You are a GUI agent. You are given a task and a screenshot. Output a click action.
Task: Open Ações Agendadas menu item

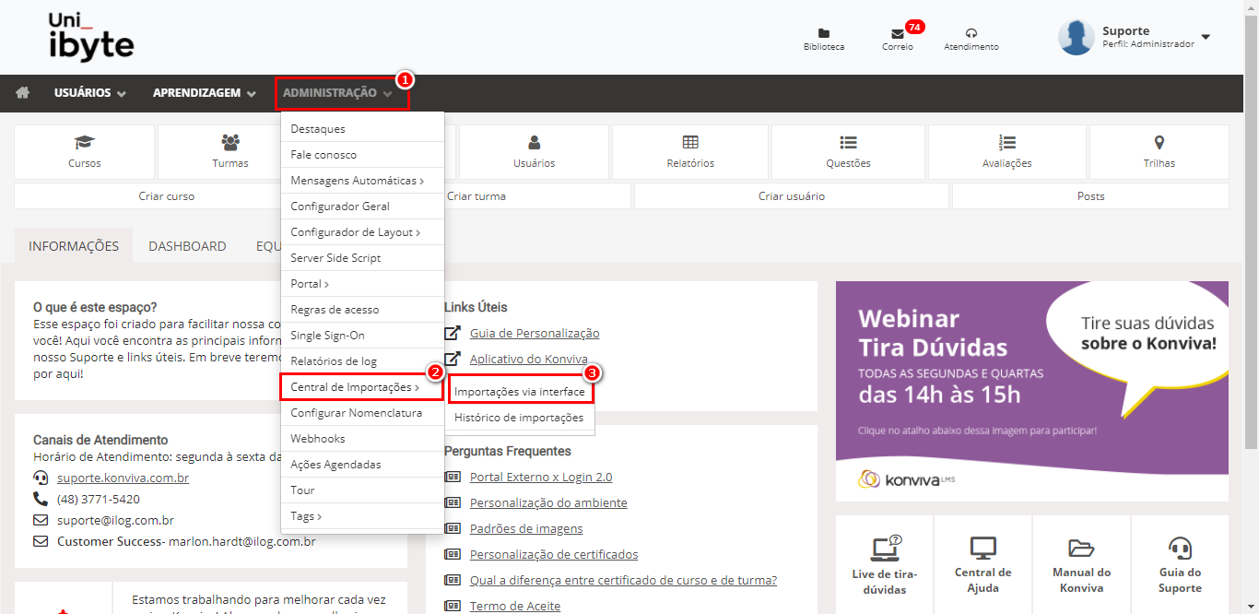point(362,465)
